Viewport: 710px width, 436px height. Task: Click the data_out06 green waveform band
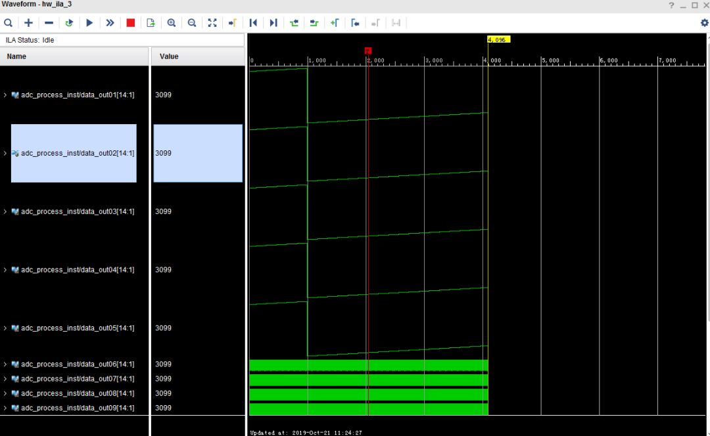click(369, 366)
